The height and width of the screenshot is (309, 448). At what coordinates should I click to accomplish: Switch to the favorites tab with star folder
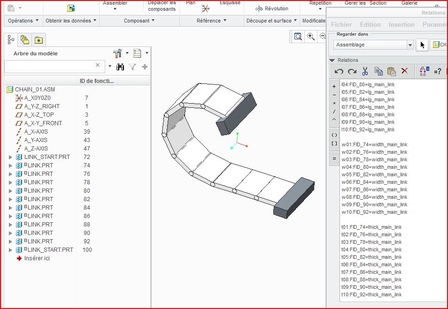click(x=39, y=40)
